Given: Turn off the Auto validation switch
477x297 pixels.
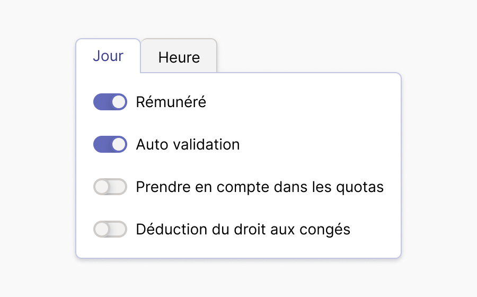Looking at the screenshot, I should point(110,144).
